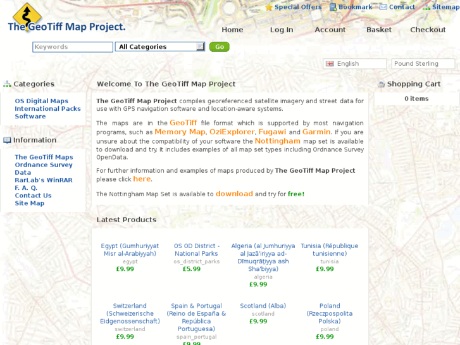This screenshot has height=345, width=460.
Task: Click the Contact envelope icon
Action: tap(383, 7)
